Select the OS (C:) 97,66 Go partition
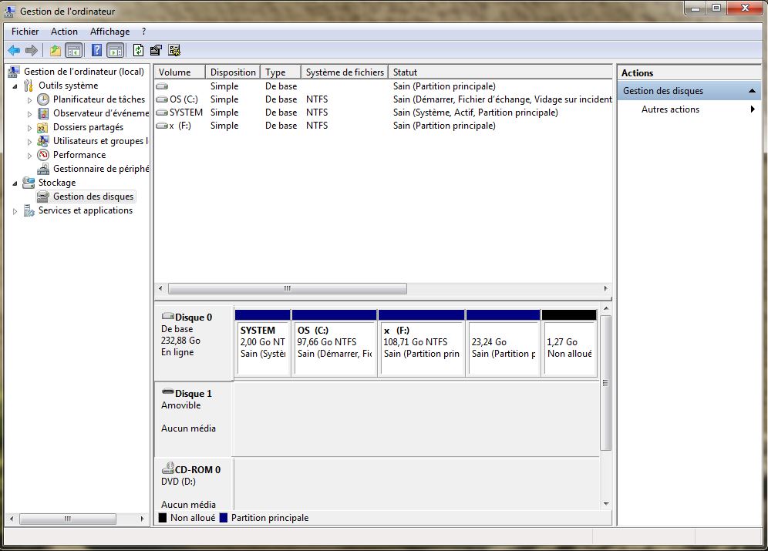768x551 pixels. click(335, 342)
